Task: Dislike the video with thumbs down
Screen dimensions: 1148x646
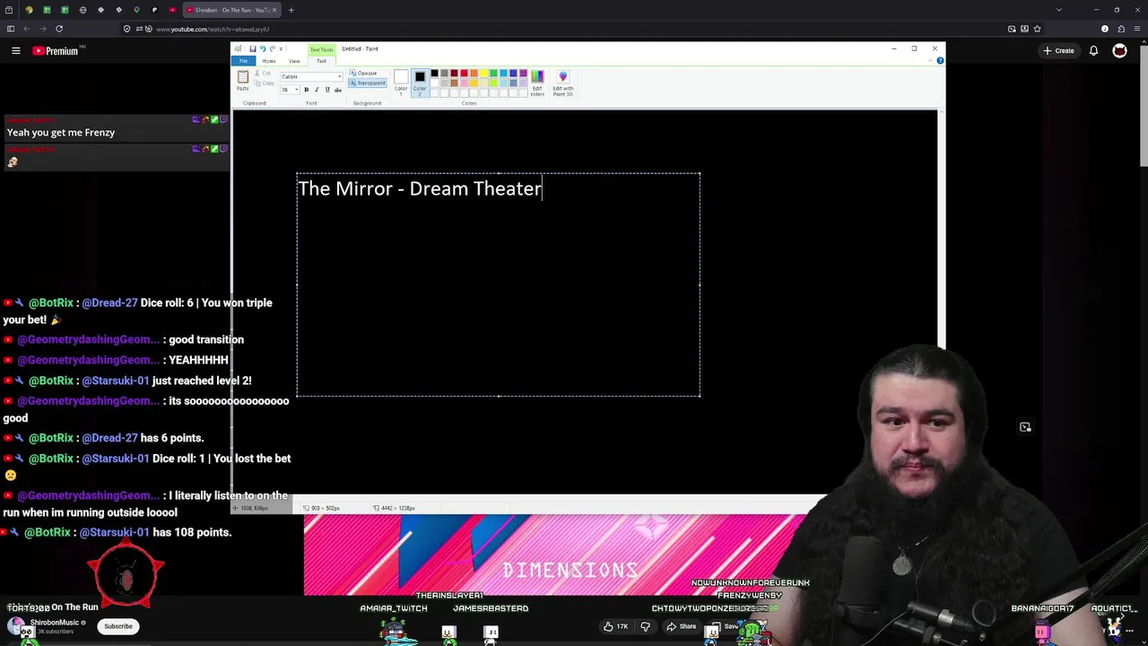Action: pos(645,626)
